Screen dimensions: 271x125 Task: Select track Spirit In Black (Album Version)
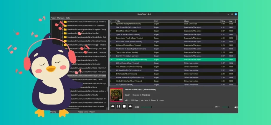(173, 34)
